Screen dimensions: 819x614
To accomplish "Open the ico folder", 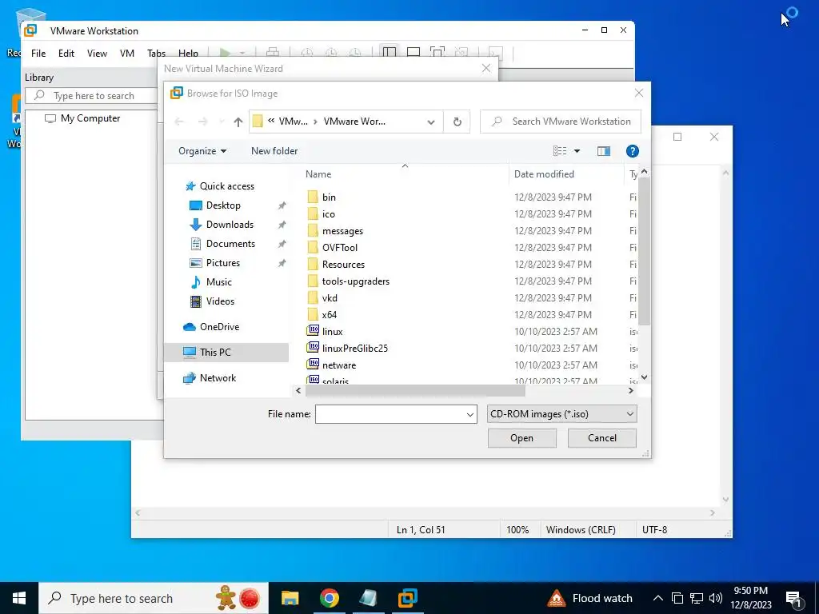I will [328, 214].
